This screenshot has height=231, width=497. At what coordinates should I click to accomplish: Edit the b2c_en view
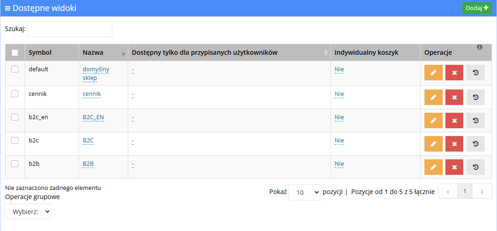pos(433,121)
